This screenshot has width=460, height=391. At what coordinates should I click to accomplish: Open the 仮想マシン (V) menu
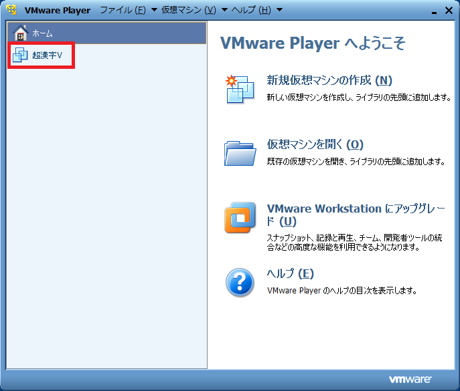[x=189, y=10]
